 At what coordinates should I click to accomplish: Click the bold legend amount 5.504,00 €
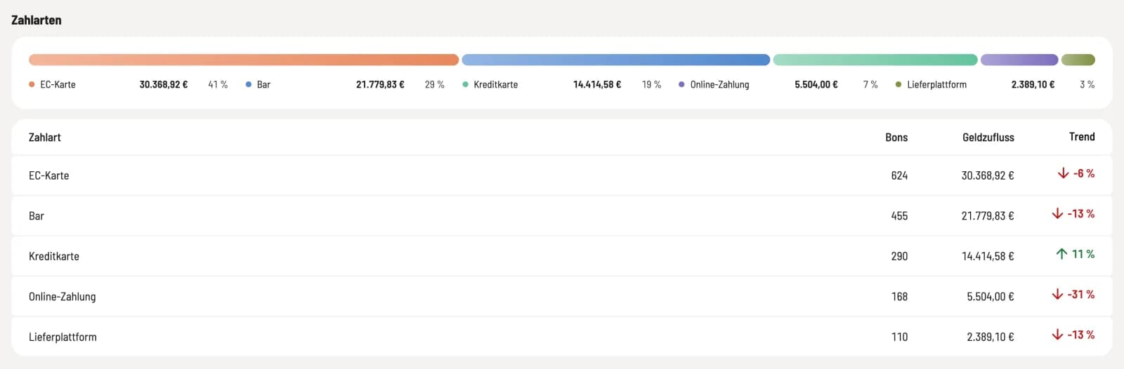tap(816, 84)
